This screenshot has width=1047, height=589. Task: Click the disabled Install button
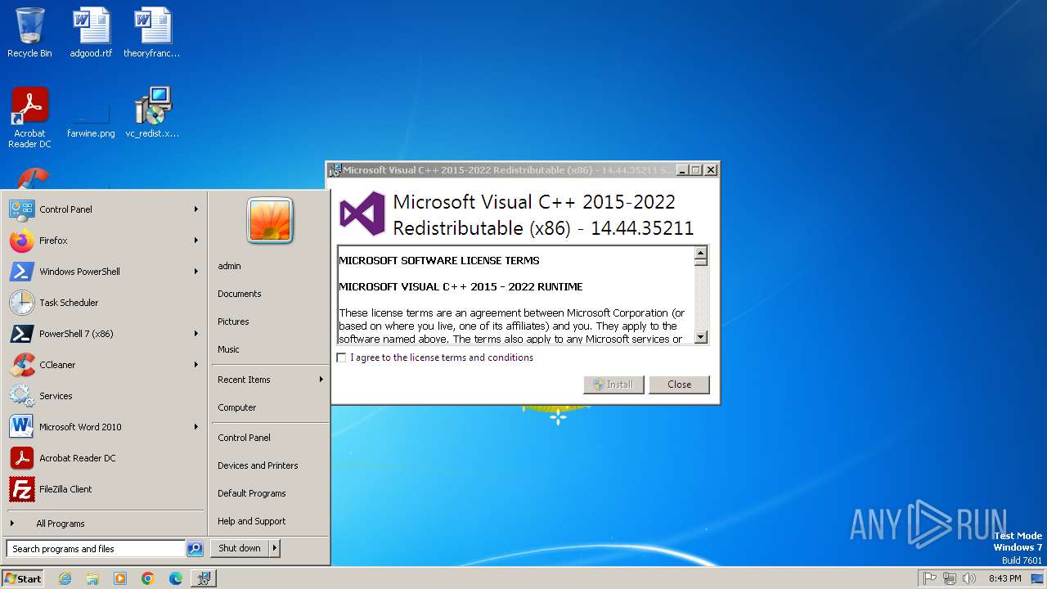pyautogui.click(x=613, y=384)
